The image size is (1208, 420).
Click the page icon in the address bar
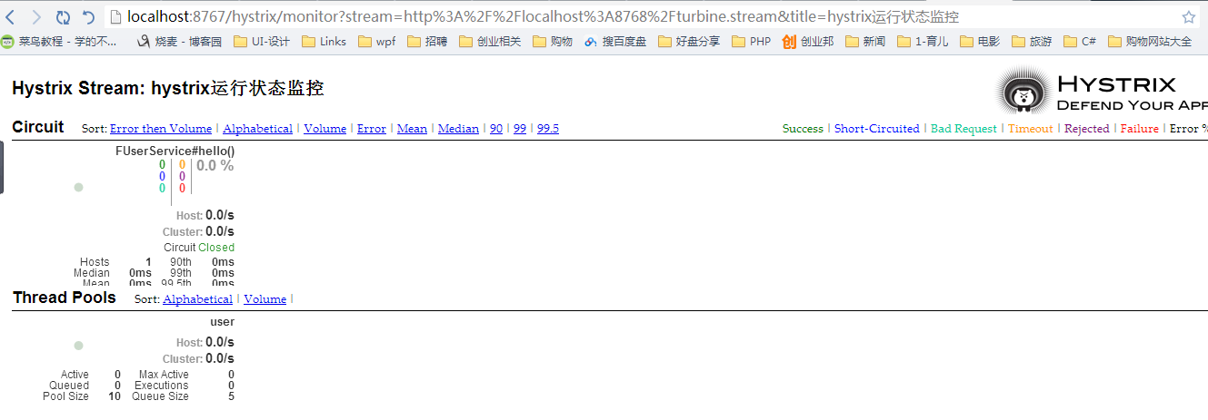[x=115, y=17]
